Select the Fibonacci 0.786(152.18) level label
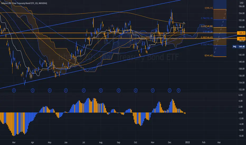 point(207,18)
